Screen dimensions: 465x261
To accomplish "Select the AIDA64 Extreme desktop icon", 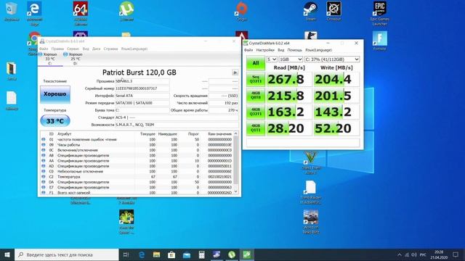I will 81,13.
